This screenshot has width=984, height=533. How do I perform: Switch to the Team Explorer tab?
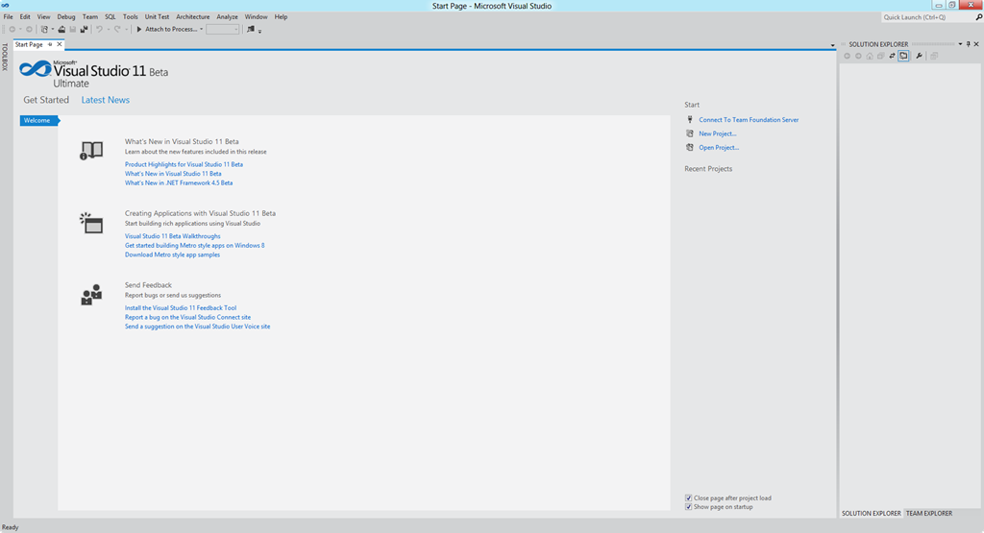[928, 514]
